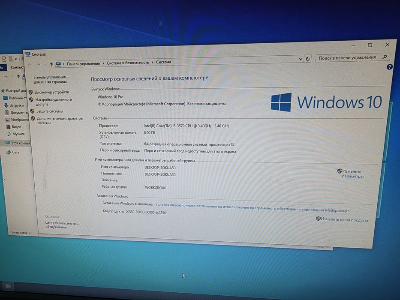Minimize the Система window
This screenshot has width=400, height=300.
coord(353,46)
